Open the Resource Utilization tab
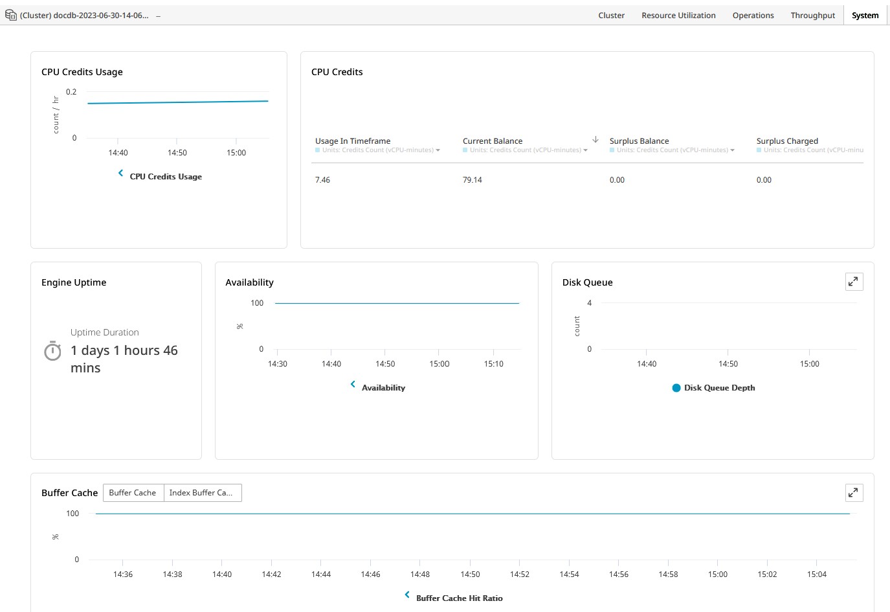 678,16
